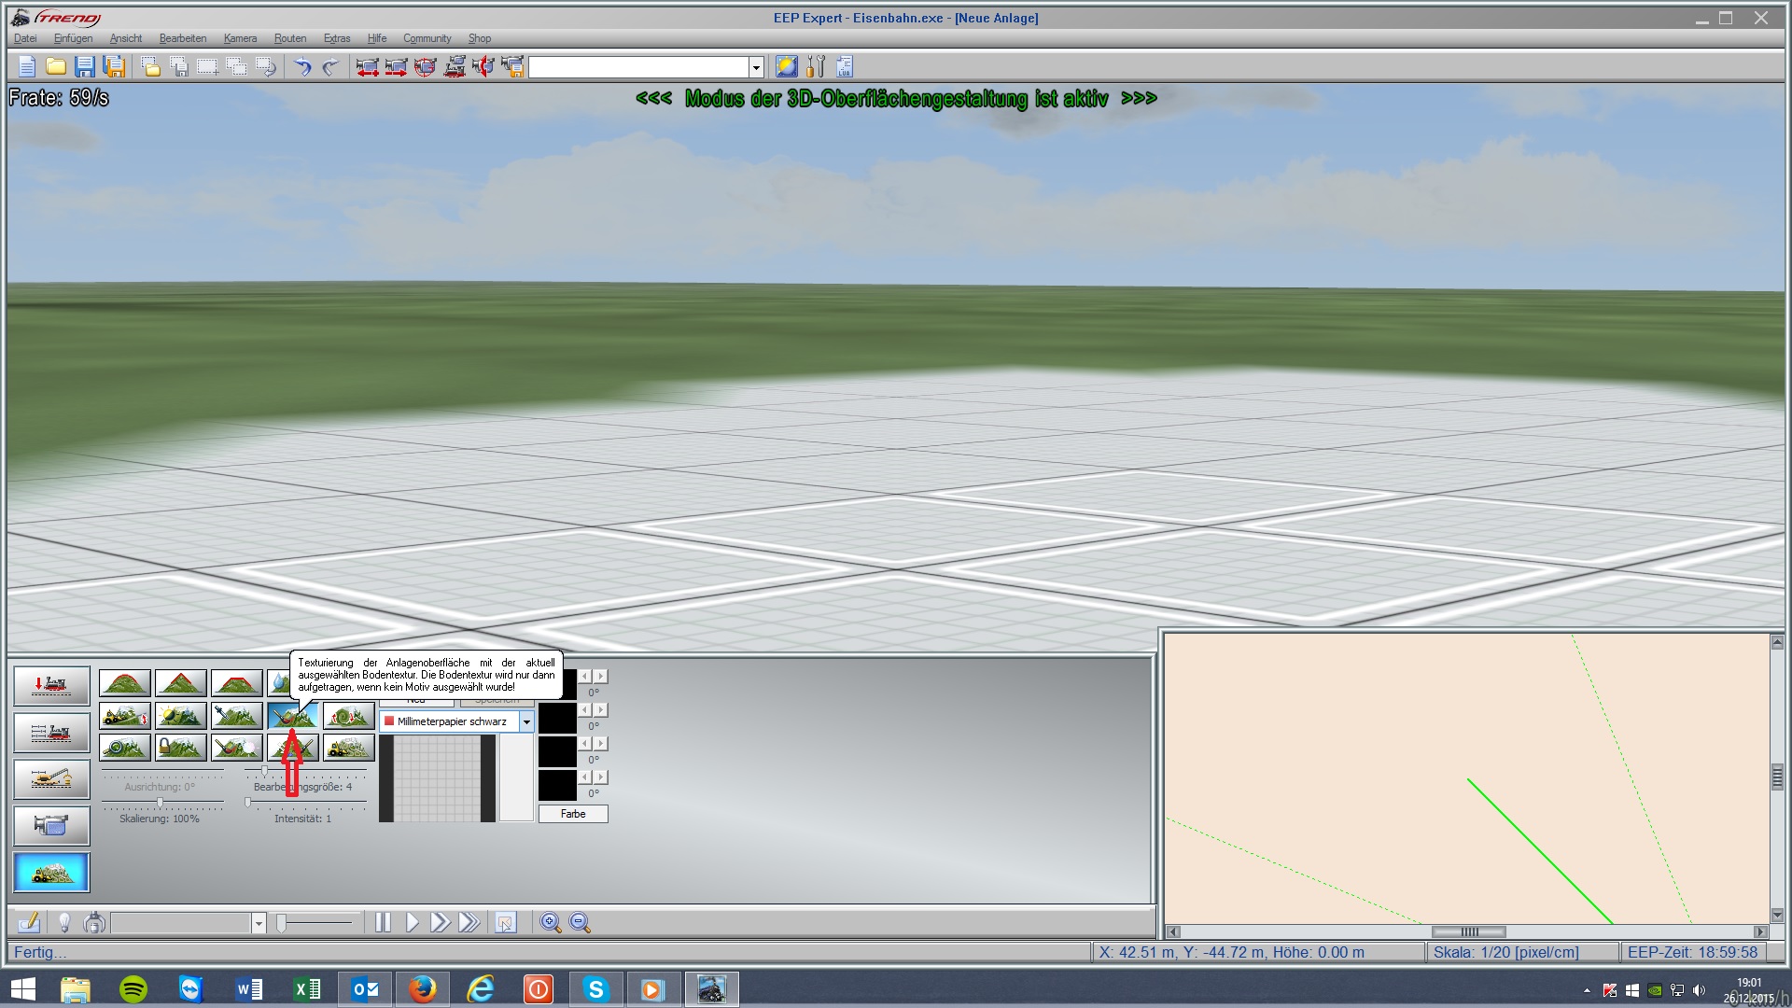Select the flat plateau terrain tool

(x=236, y=683)
